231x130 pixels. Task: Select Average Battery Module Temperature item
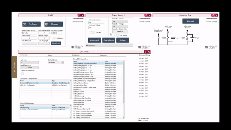(x=98, y=63)
